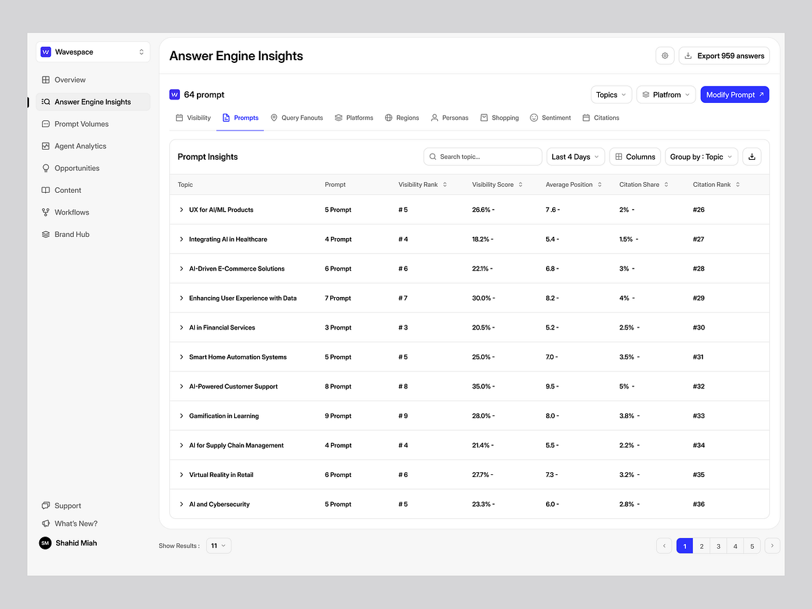
Task: Click the Modify Prompt button
Action: [x=735, y=95]
